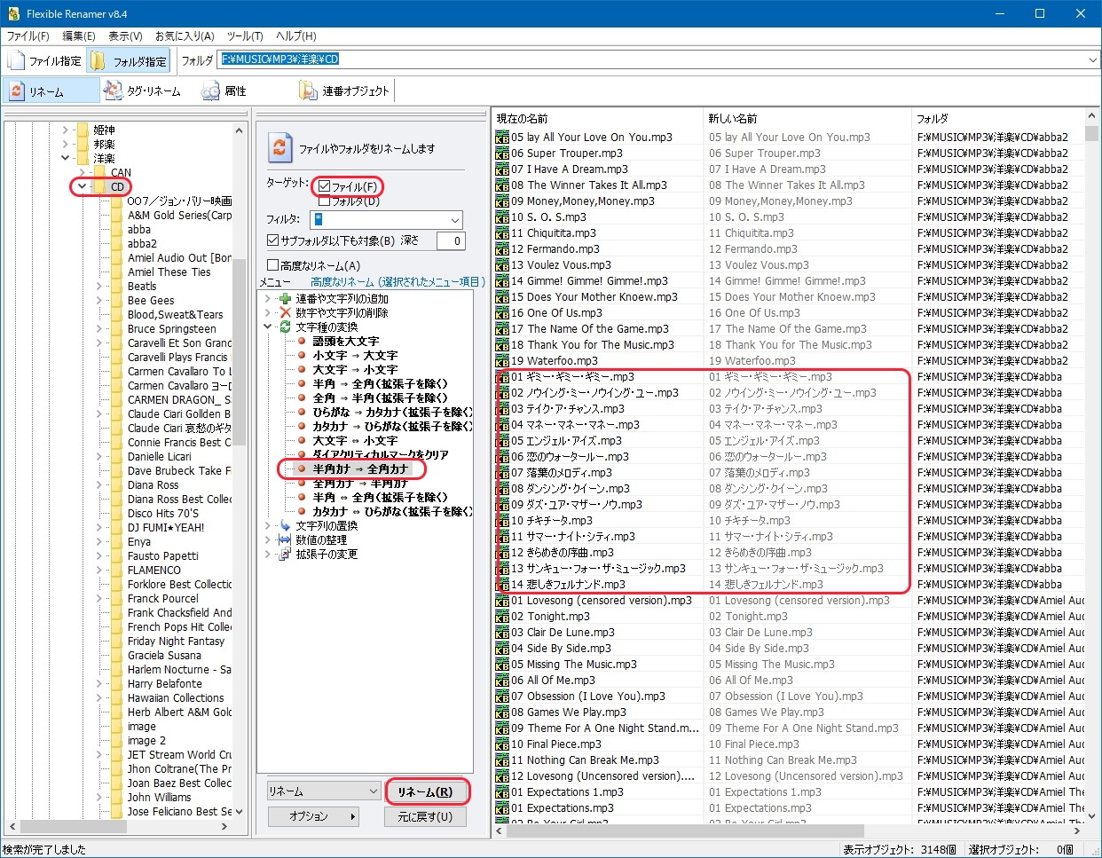
Task: Open the 連番オブジェクト tab icon
Action: pyautogui.click(x=308, y=91)
